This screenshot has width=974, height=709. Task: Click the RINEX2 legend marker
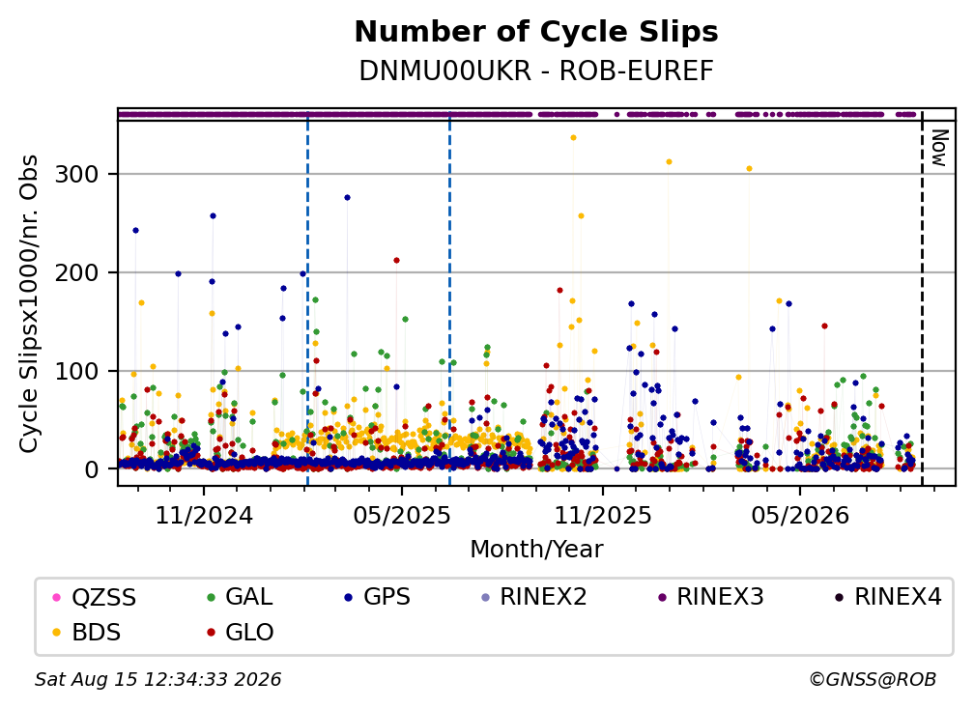pyautogui.click(x=486, y=597)
